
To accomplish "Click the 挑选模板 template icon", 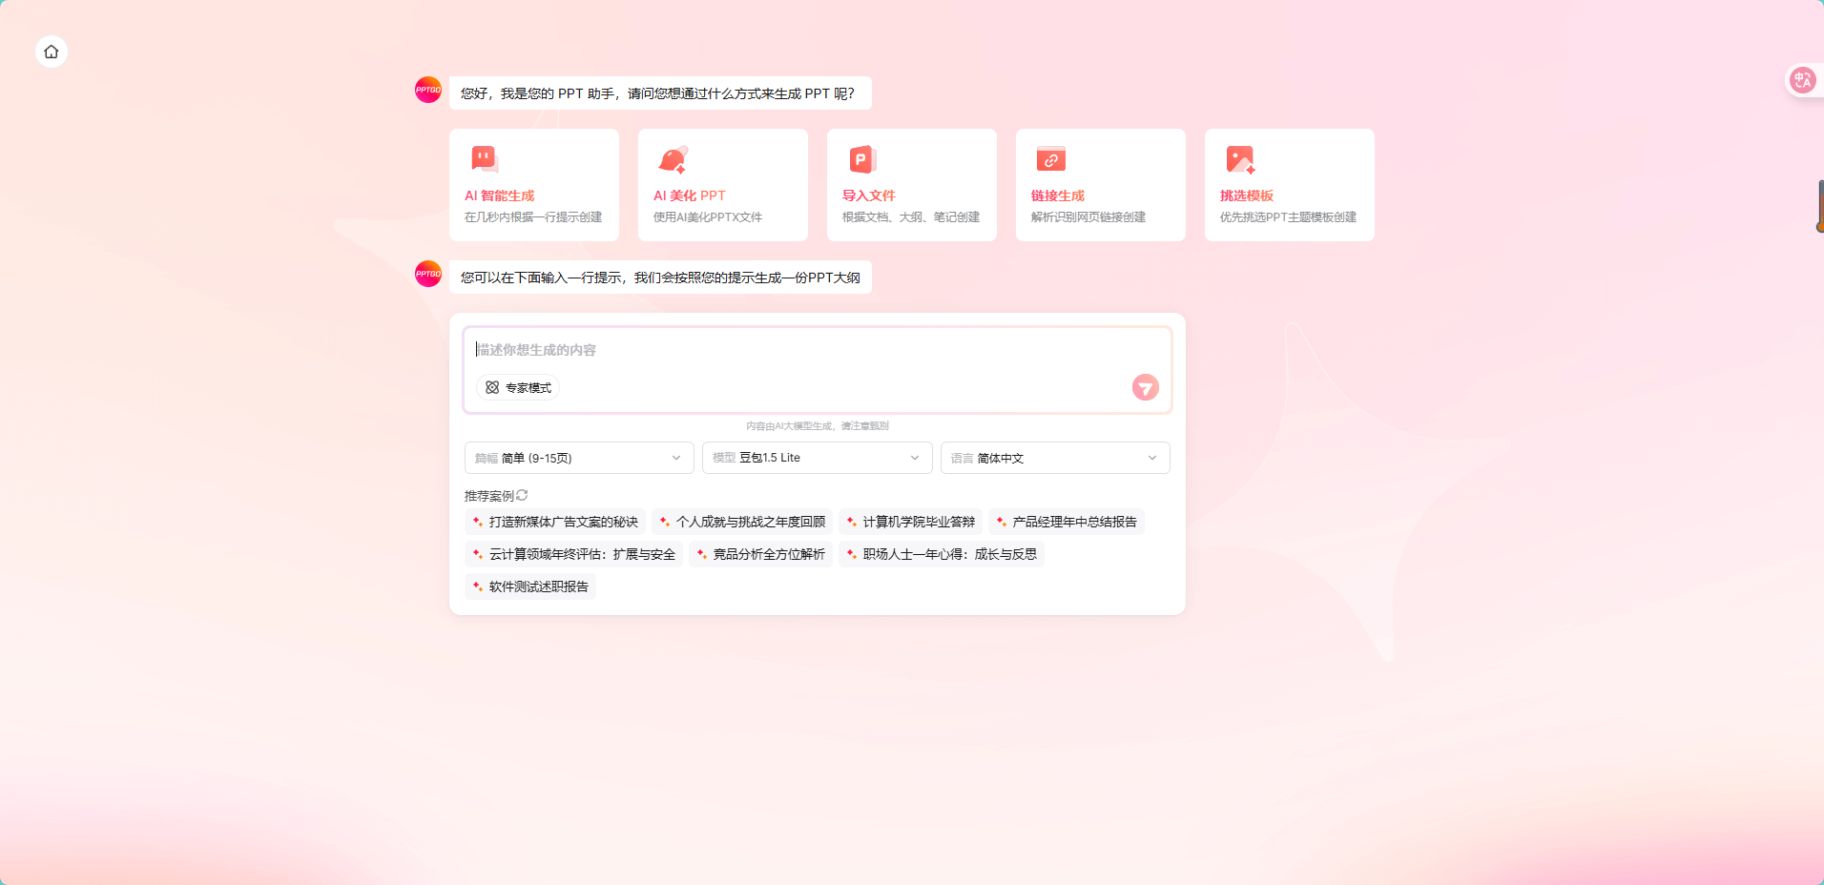I will click(x=1239, y=158).
